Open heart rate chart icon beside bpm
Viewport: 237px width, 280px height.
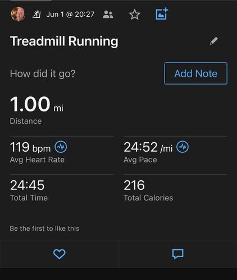(x=61, y=147)
